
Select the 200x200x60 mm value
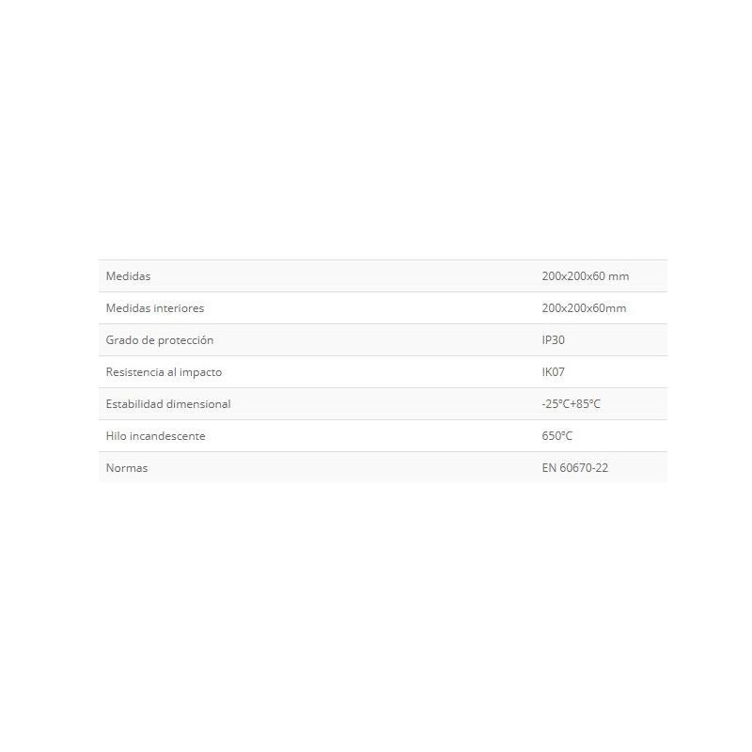point(585,276)
